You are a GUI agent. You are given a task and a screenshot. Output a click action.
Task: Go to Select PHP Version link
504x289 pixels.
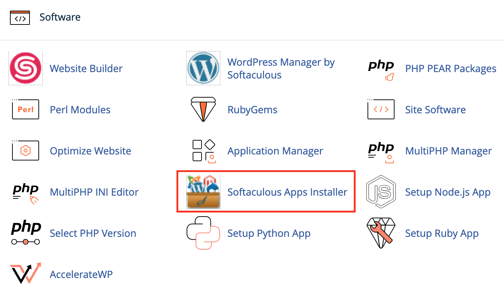[x=93, y=233]
